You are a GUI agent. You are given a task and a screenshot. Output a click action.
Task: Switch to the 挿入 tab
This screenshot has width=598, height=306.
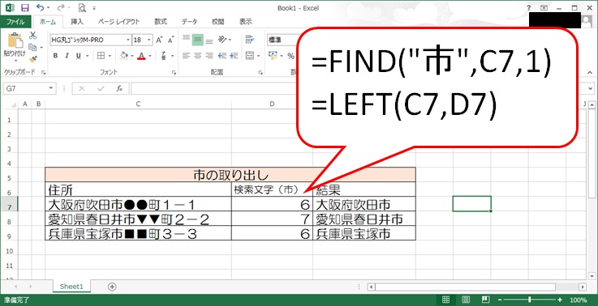pos(77,22)
